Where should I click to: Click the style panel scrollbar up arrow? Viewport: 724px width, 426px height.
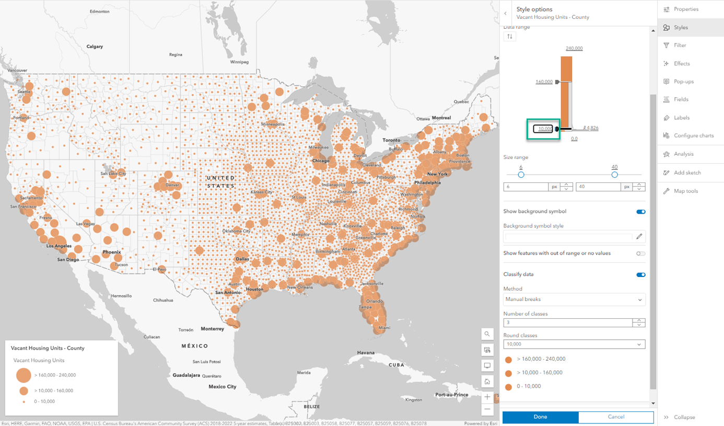tap(653, 31)
